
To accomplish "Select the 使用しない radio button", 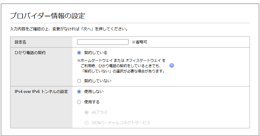I will 79,91.
